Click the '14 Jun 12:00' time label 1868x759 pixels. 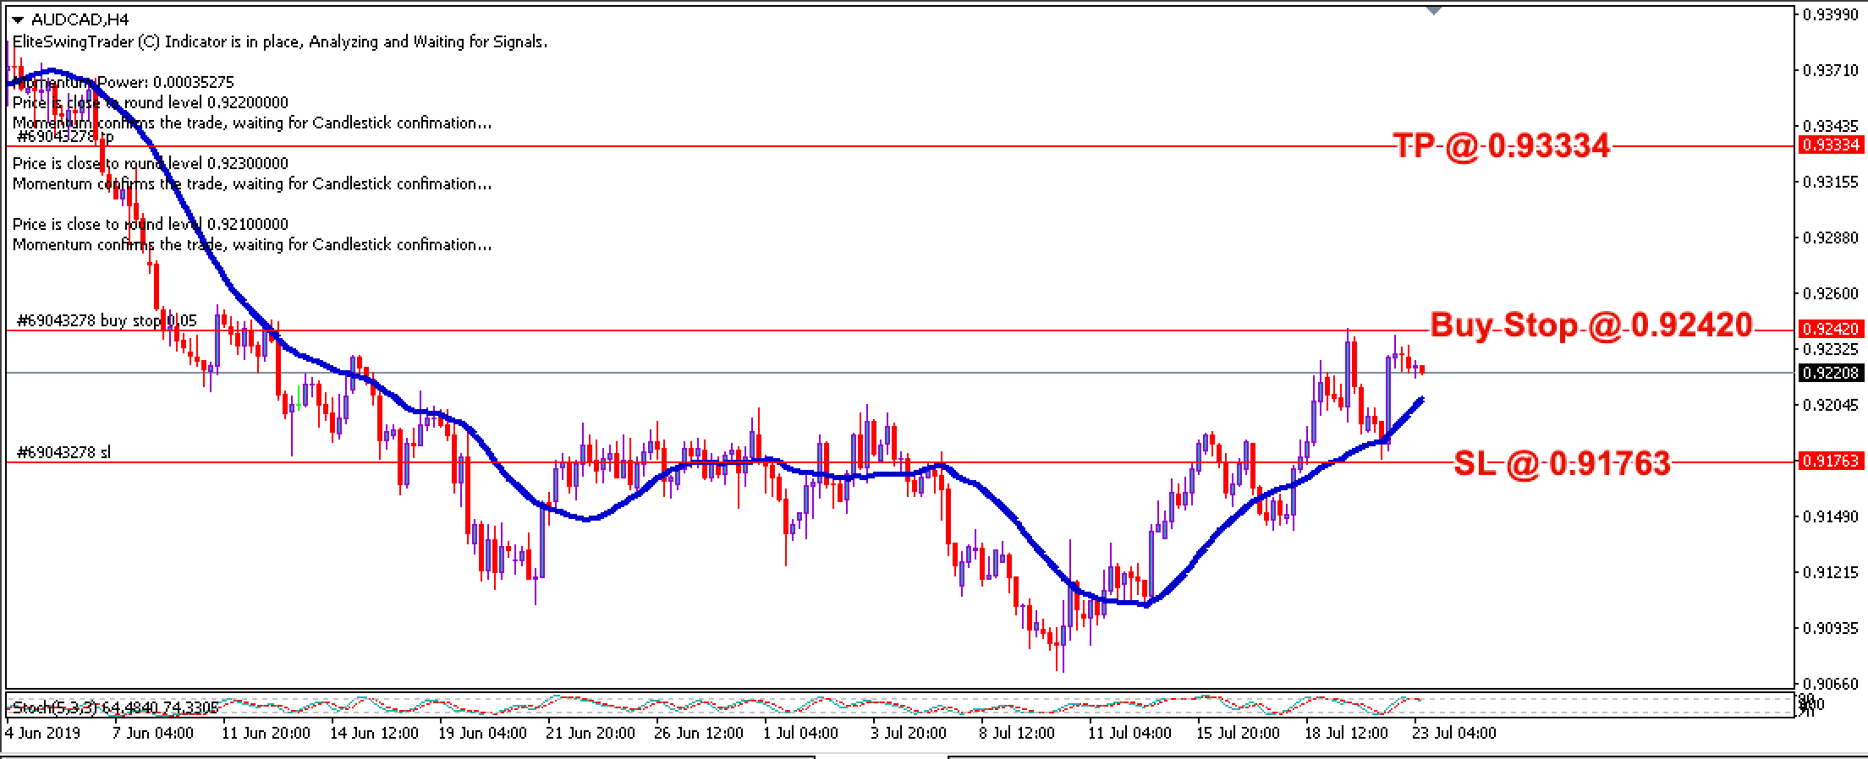point(374,733)
